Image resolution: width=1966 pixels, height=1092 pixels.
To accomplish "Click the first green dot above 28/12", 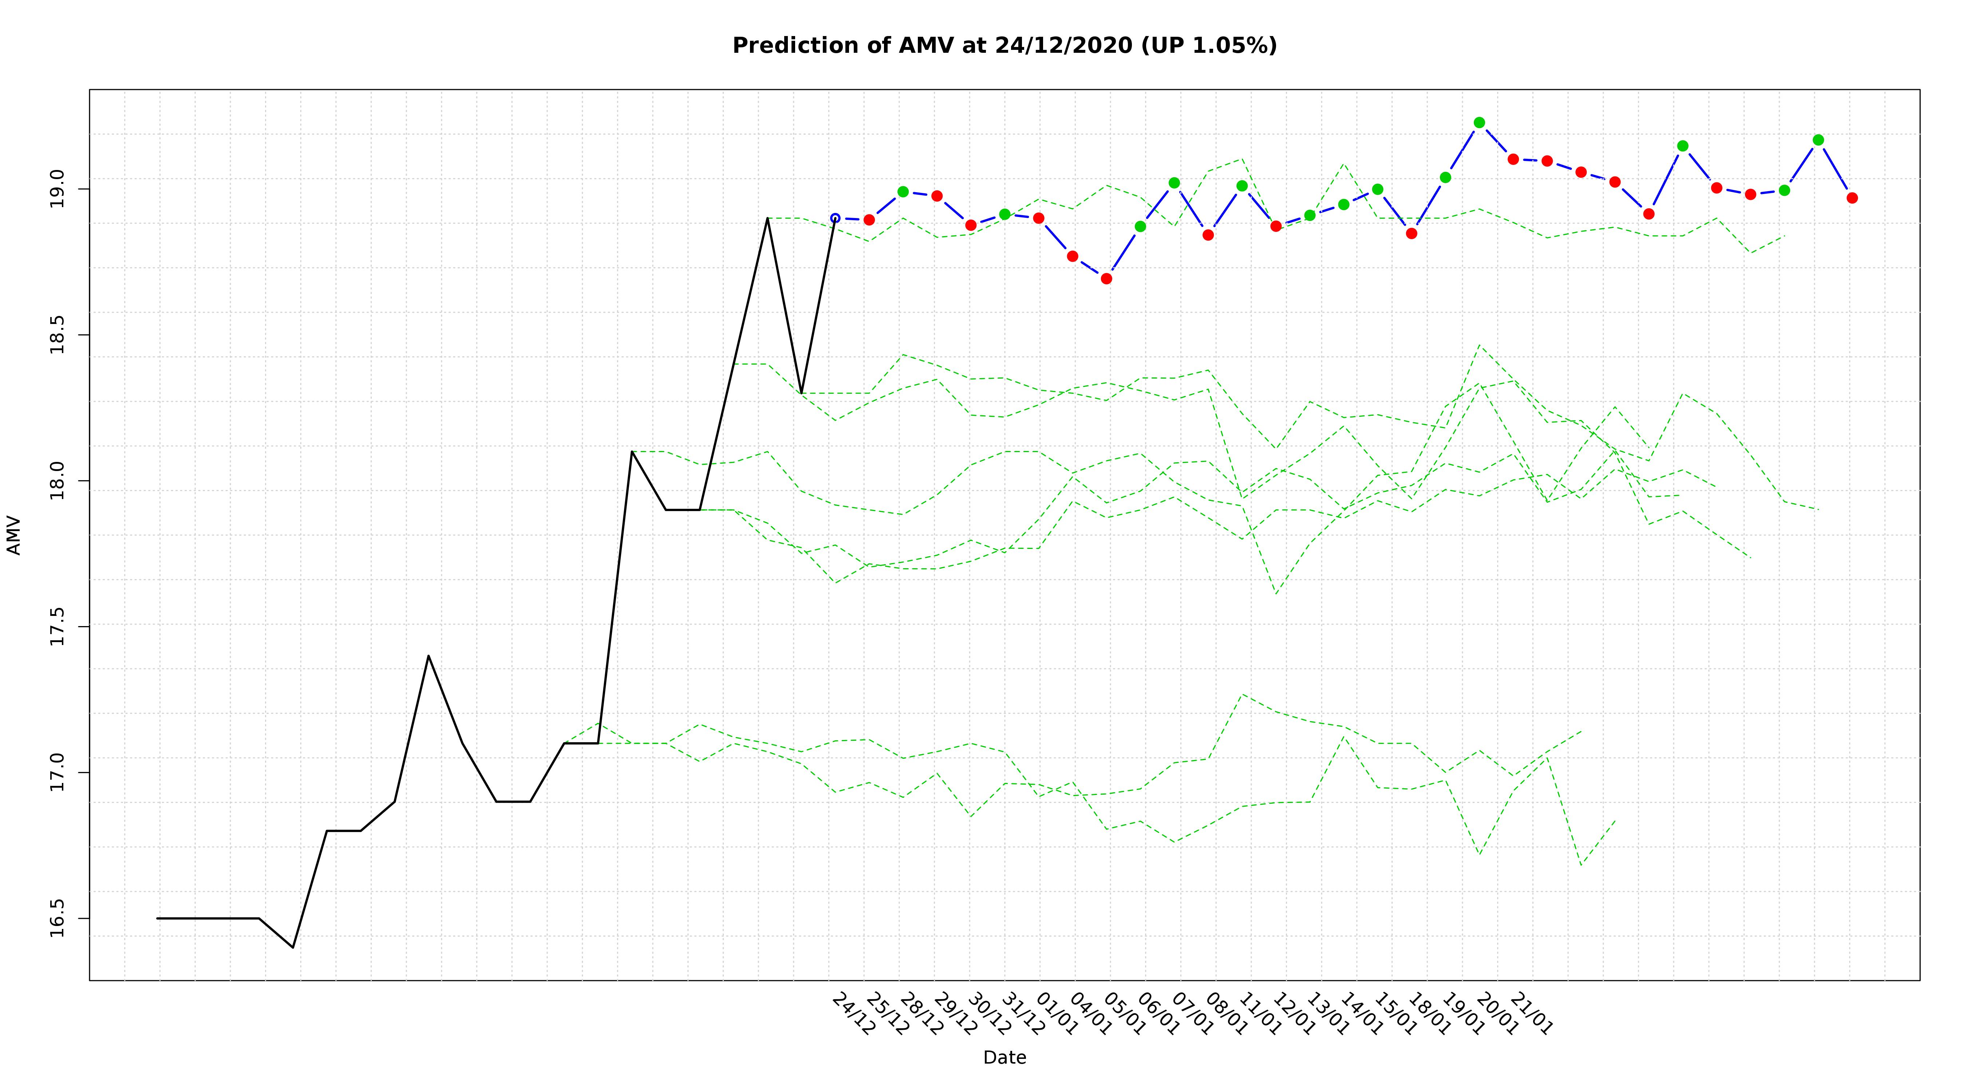I will pyautogui.click(x=903, y=191).
